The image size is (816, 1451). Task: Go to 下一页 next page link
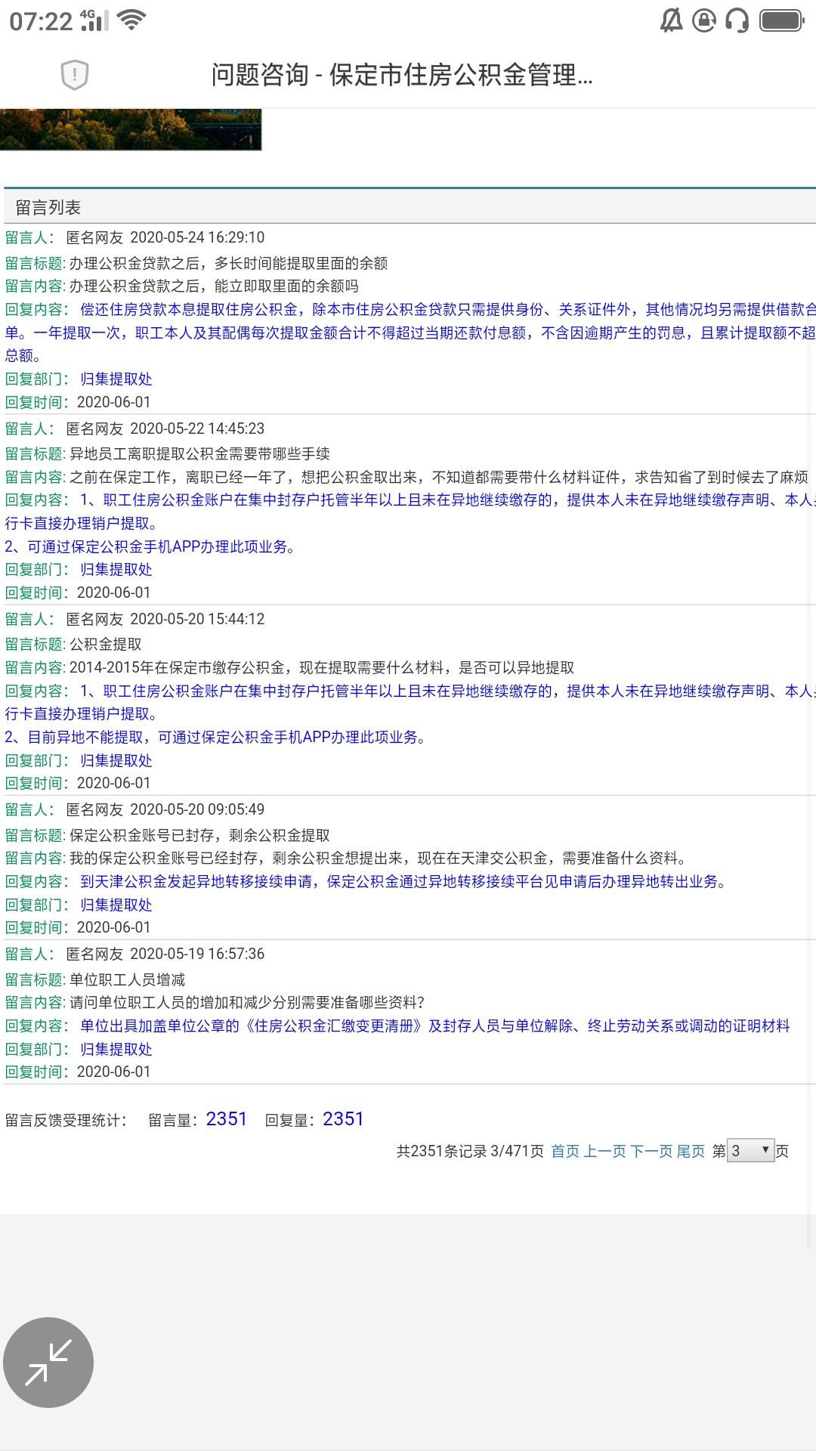click(x=651, y=1151)
